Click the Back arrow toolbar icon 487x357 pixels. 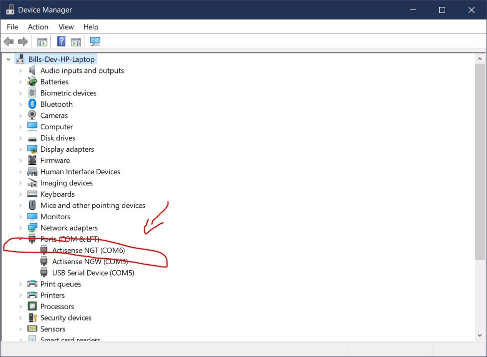coord(8,42)
